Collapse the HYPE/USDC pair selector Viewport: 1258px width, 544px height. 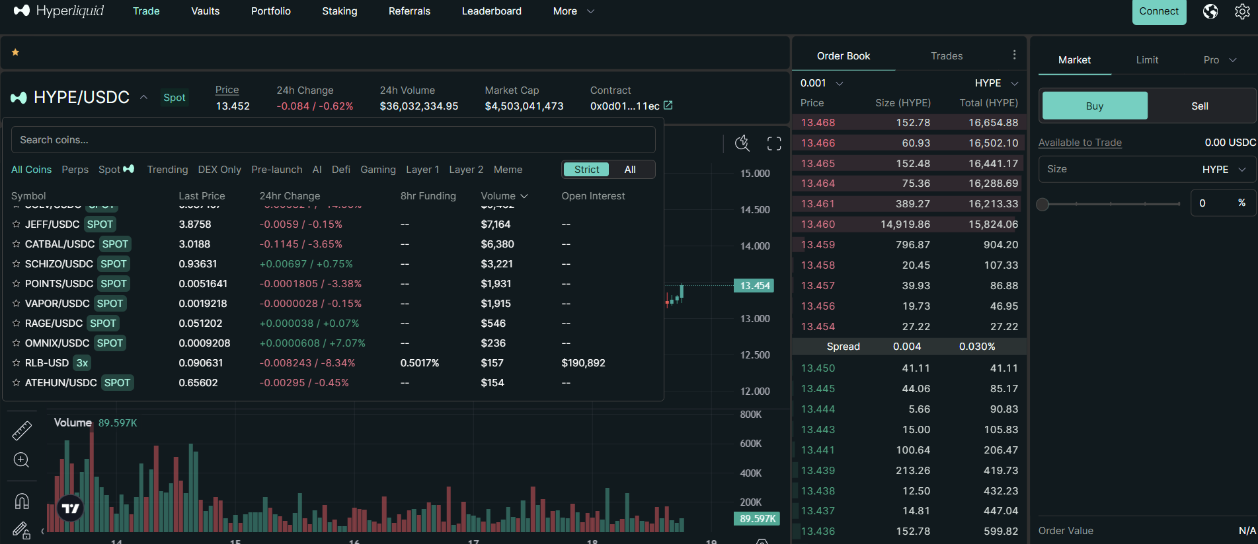tap(143, 97)
